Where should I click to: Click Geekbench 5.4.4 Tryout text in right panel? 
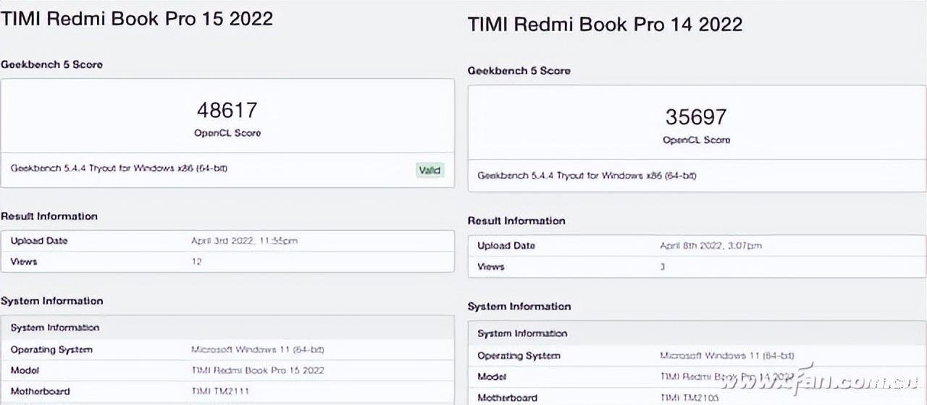(x=587, y=176)
